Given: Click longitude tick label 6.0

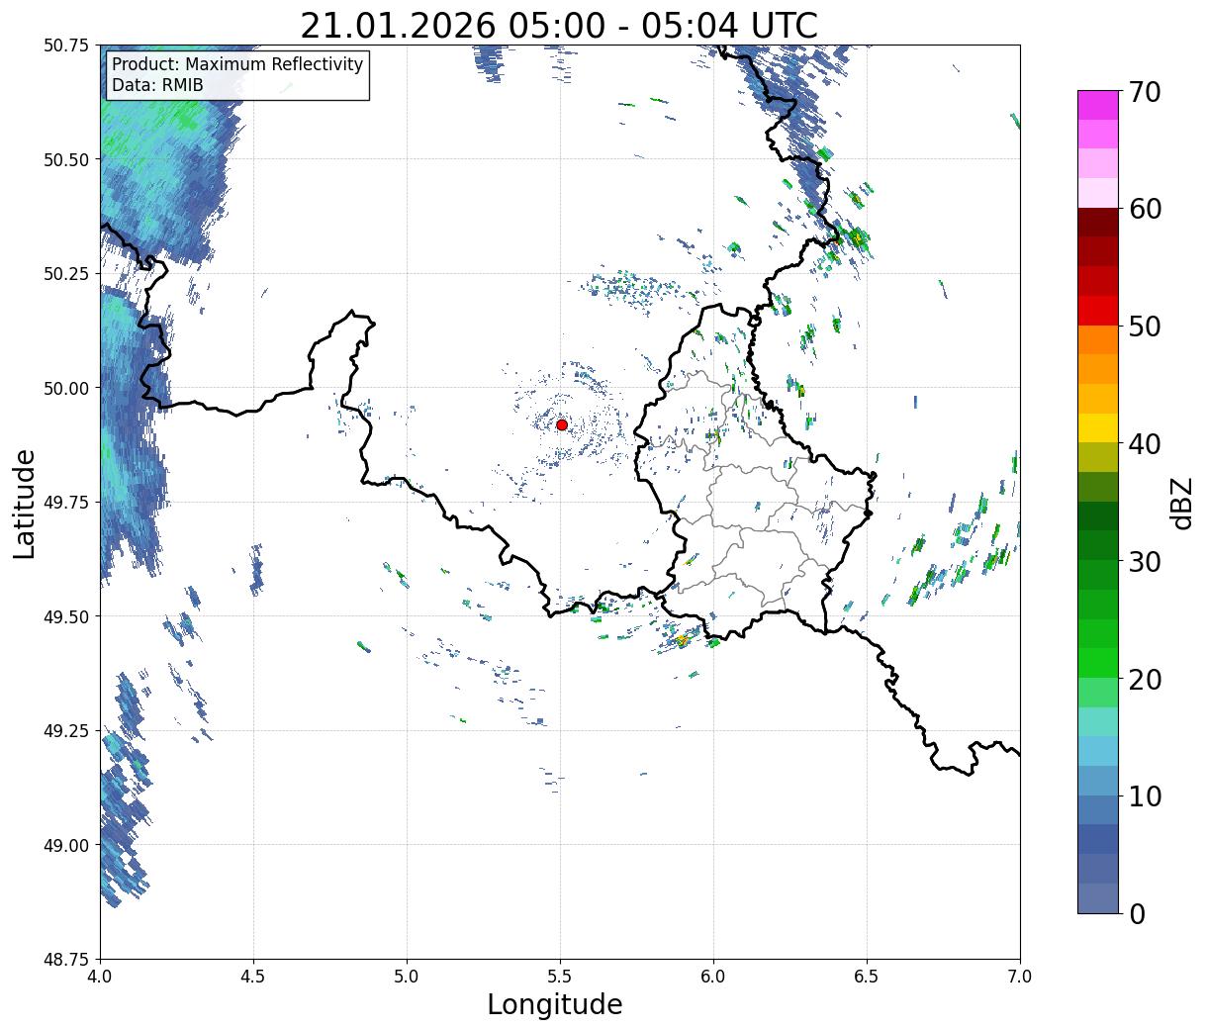Looking at the screenshot, I should [713, 977].
